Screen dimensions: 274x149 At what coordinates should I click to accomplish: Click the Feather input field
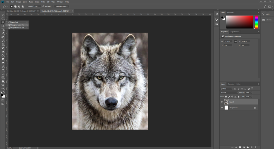pyautogui.click(x=37, y=7)
